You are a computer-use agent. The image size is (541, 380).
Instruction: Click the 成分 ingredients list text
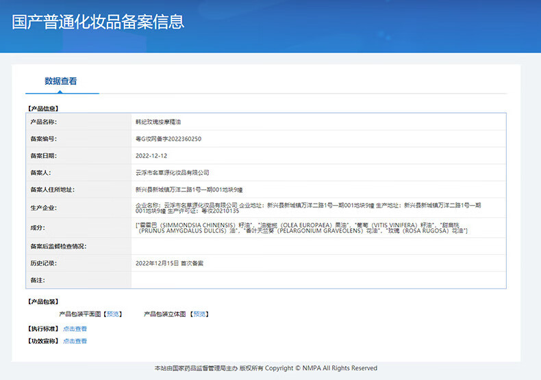click(302, 228)
